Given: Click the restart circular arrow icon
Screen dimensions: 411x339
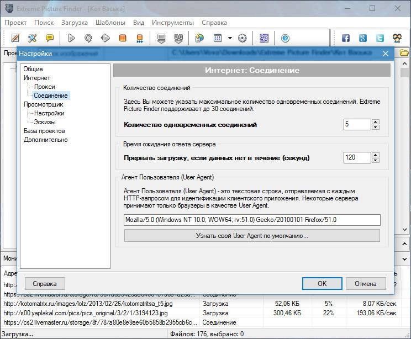Looking at the screenshot, I should [88, 38].
